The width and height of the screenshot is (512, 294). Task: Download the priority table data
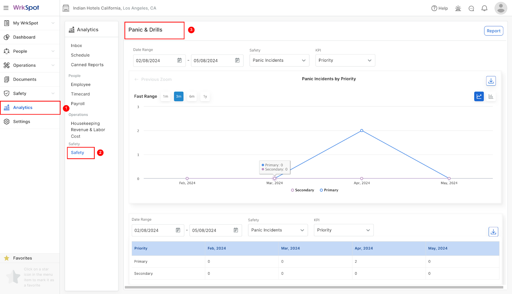pyautogui.click(x=493, y=232)
